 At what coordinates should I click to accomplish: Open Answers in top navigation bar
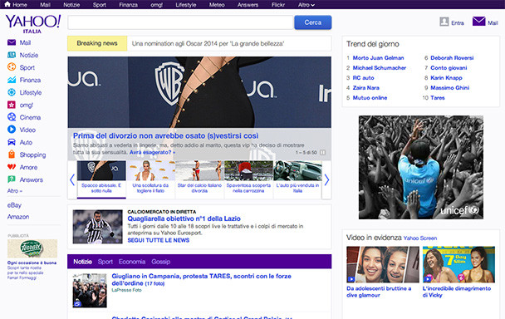point(248,5)
